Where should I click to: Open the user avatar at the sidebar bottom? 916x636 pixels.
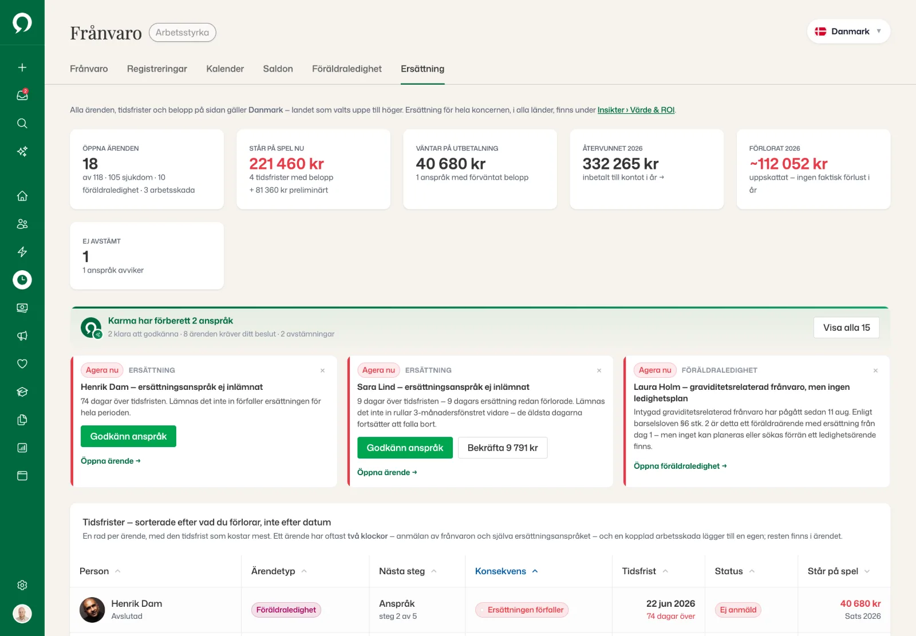[x=22, y=614]
